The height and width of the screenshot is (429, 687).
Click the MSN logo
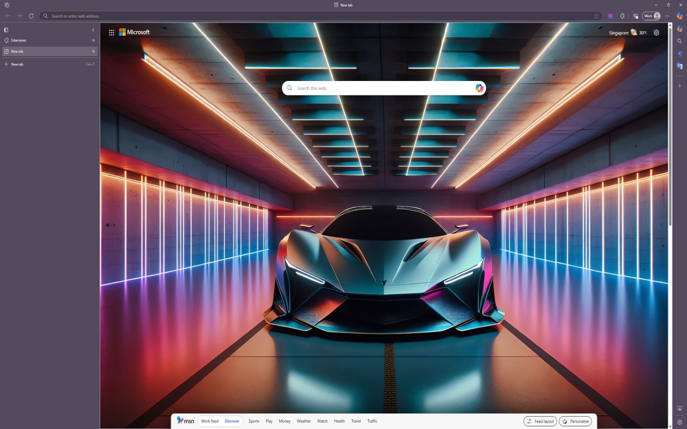[186, 421]
